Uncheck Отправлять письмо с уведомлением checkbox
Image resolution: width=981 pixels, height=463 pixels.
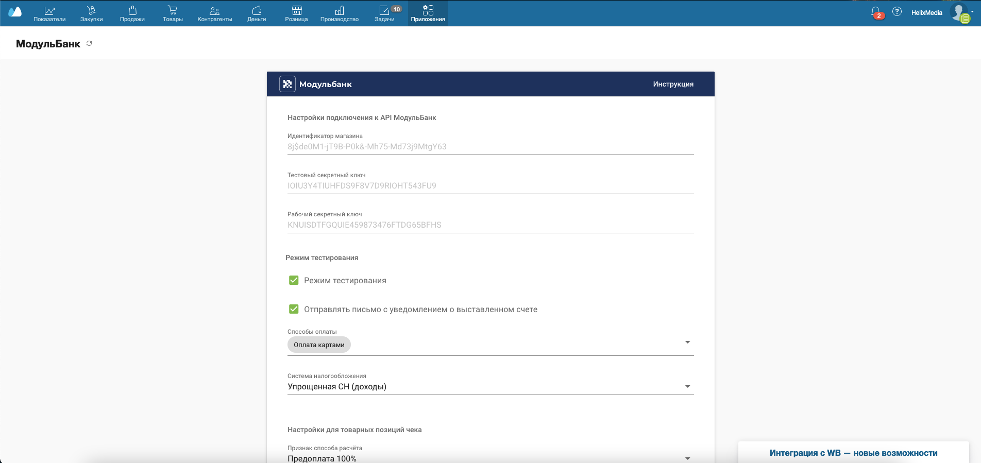coord(294,309)
